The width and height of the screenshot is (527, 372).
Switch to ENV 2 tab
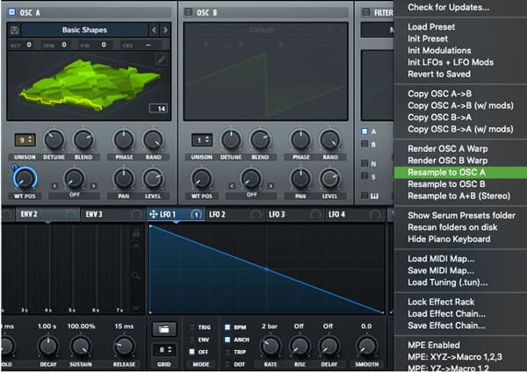pos(47,214)
